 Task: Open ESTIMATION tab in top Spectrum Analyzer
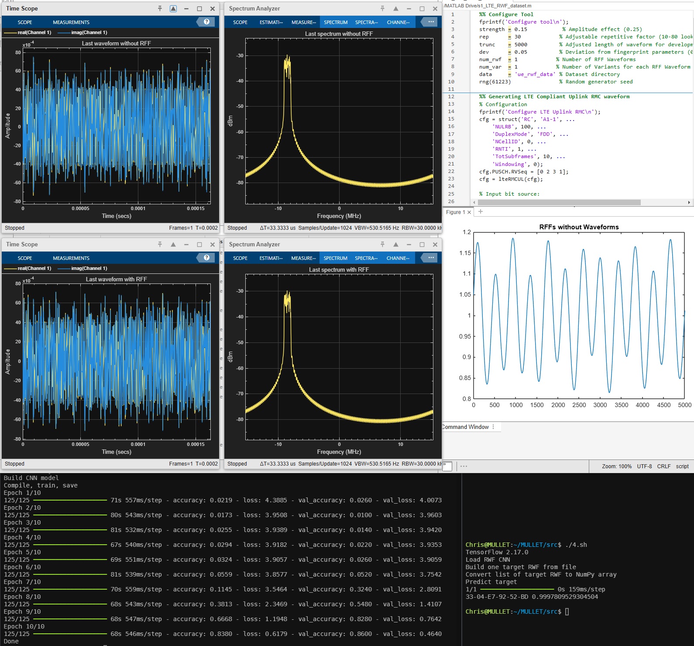[x=271, y=22]
